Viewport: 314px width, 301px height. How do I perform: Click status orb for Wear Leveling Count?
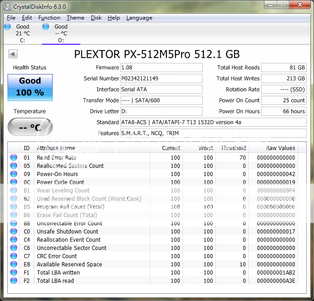click(14, 190)
